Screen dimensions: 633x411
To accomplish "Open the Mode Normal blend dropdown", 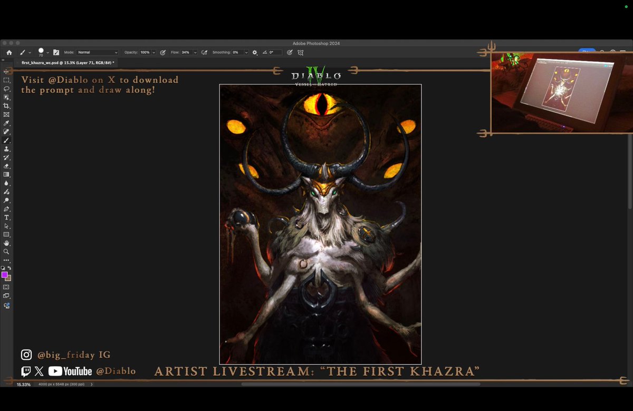I will pos(97,52).
